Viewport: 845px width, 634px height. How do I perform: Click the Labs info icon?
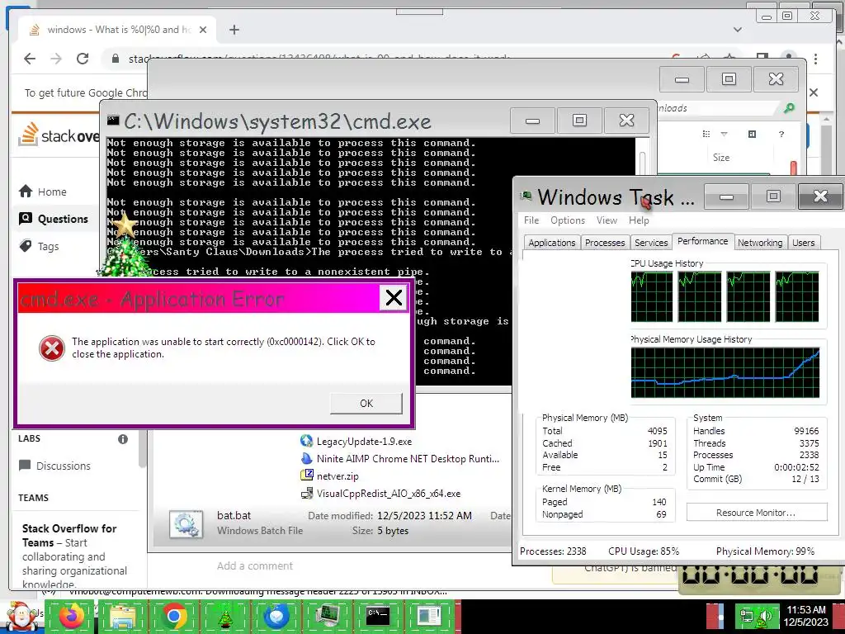coord(123,439)
